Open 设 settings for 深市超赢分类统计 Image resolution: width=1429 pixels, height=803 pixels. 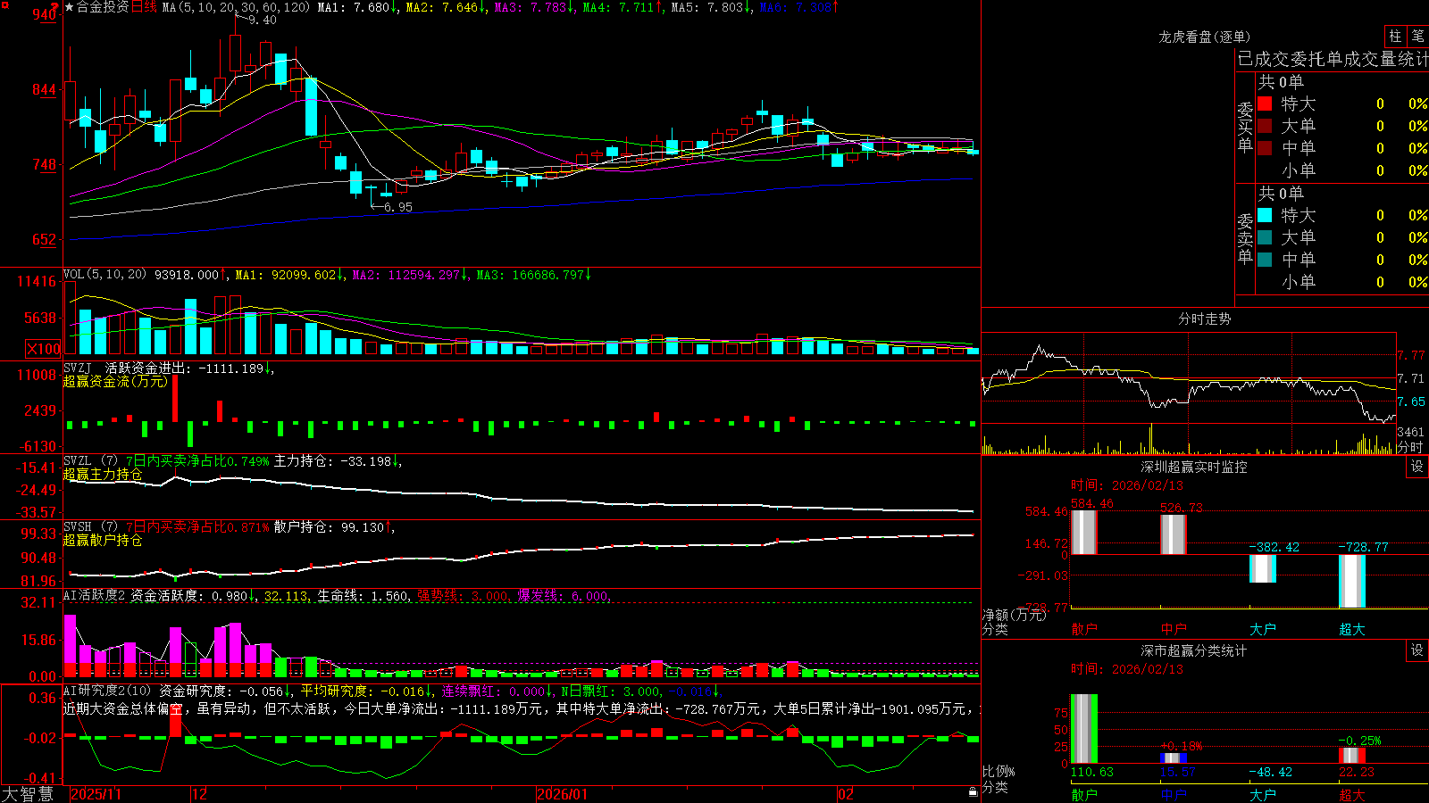point(1417,650)
